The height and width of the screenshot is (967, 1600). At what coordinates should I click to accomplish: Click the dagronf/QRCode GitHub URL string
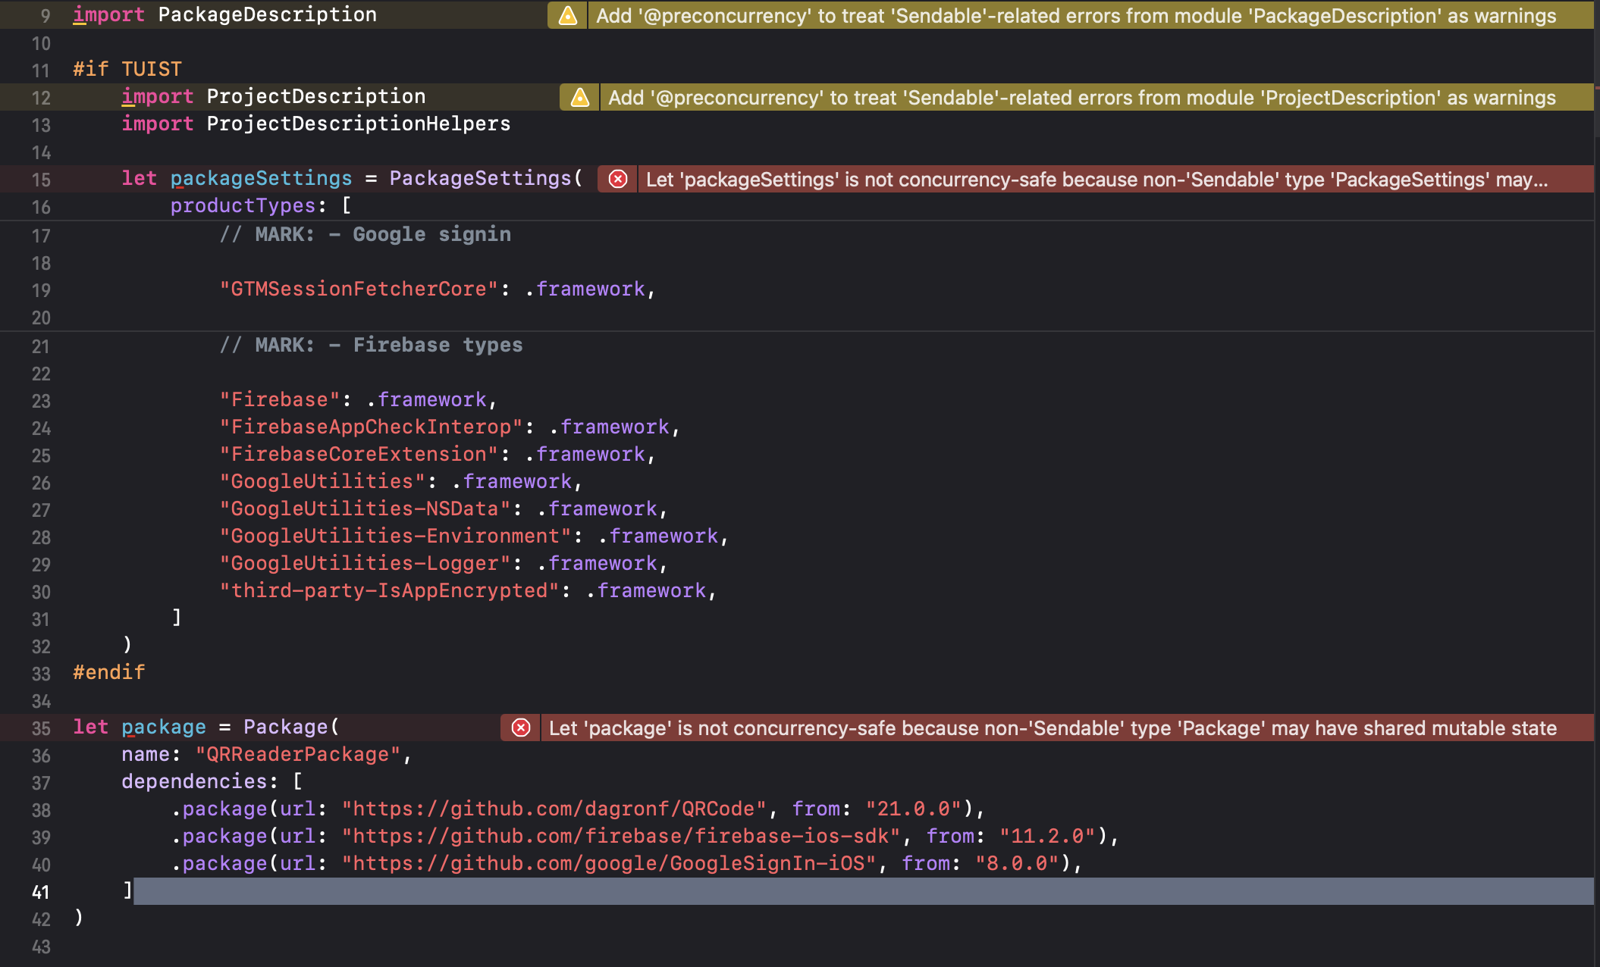coord(554,809)
